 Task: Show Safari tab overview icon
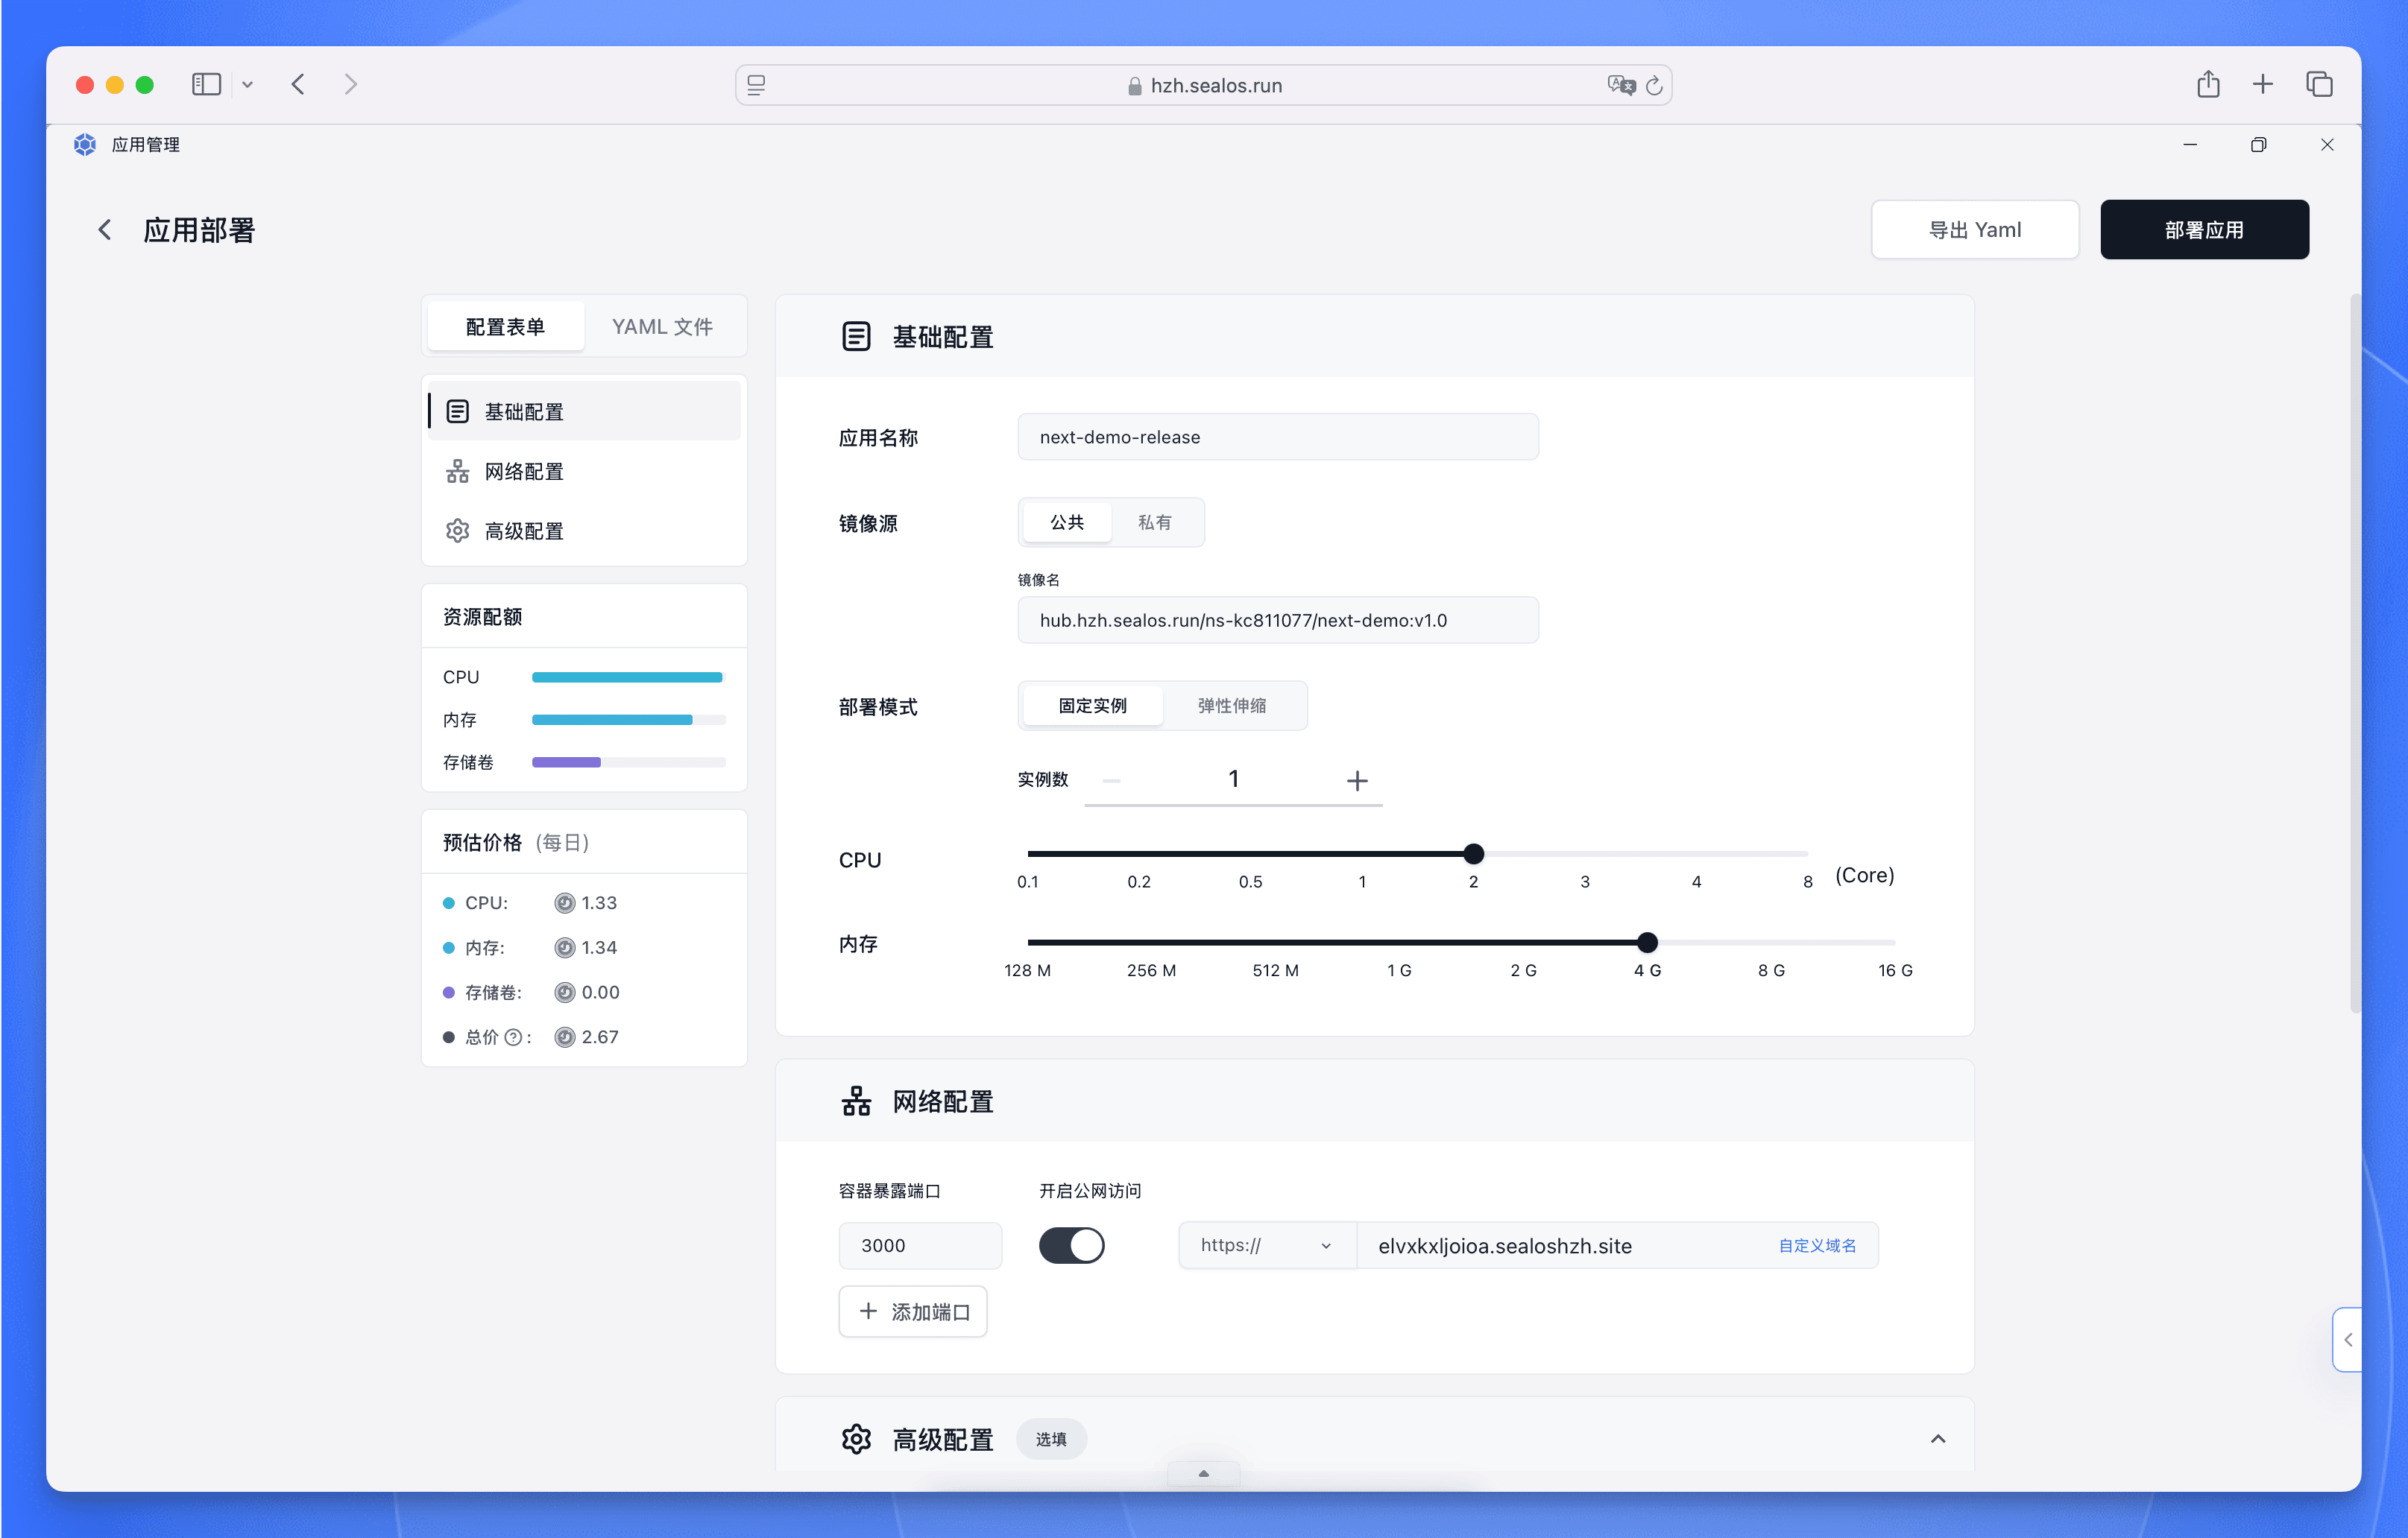point(2319,85)
